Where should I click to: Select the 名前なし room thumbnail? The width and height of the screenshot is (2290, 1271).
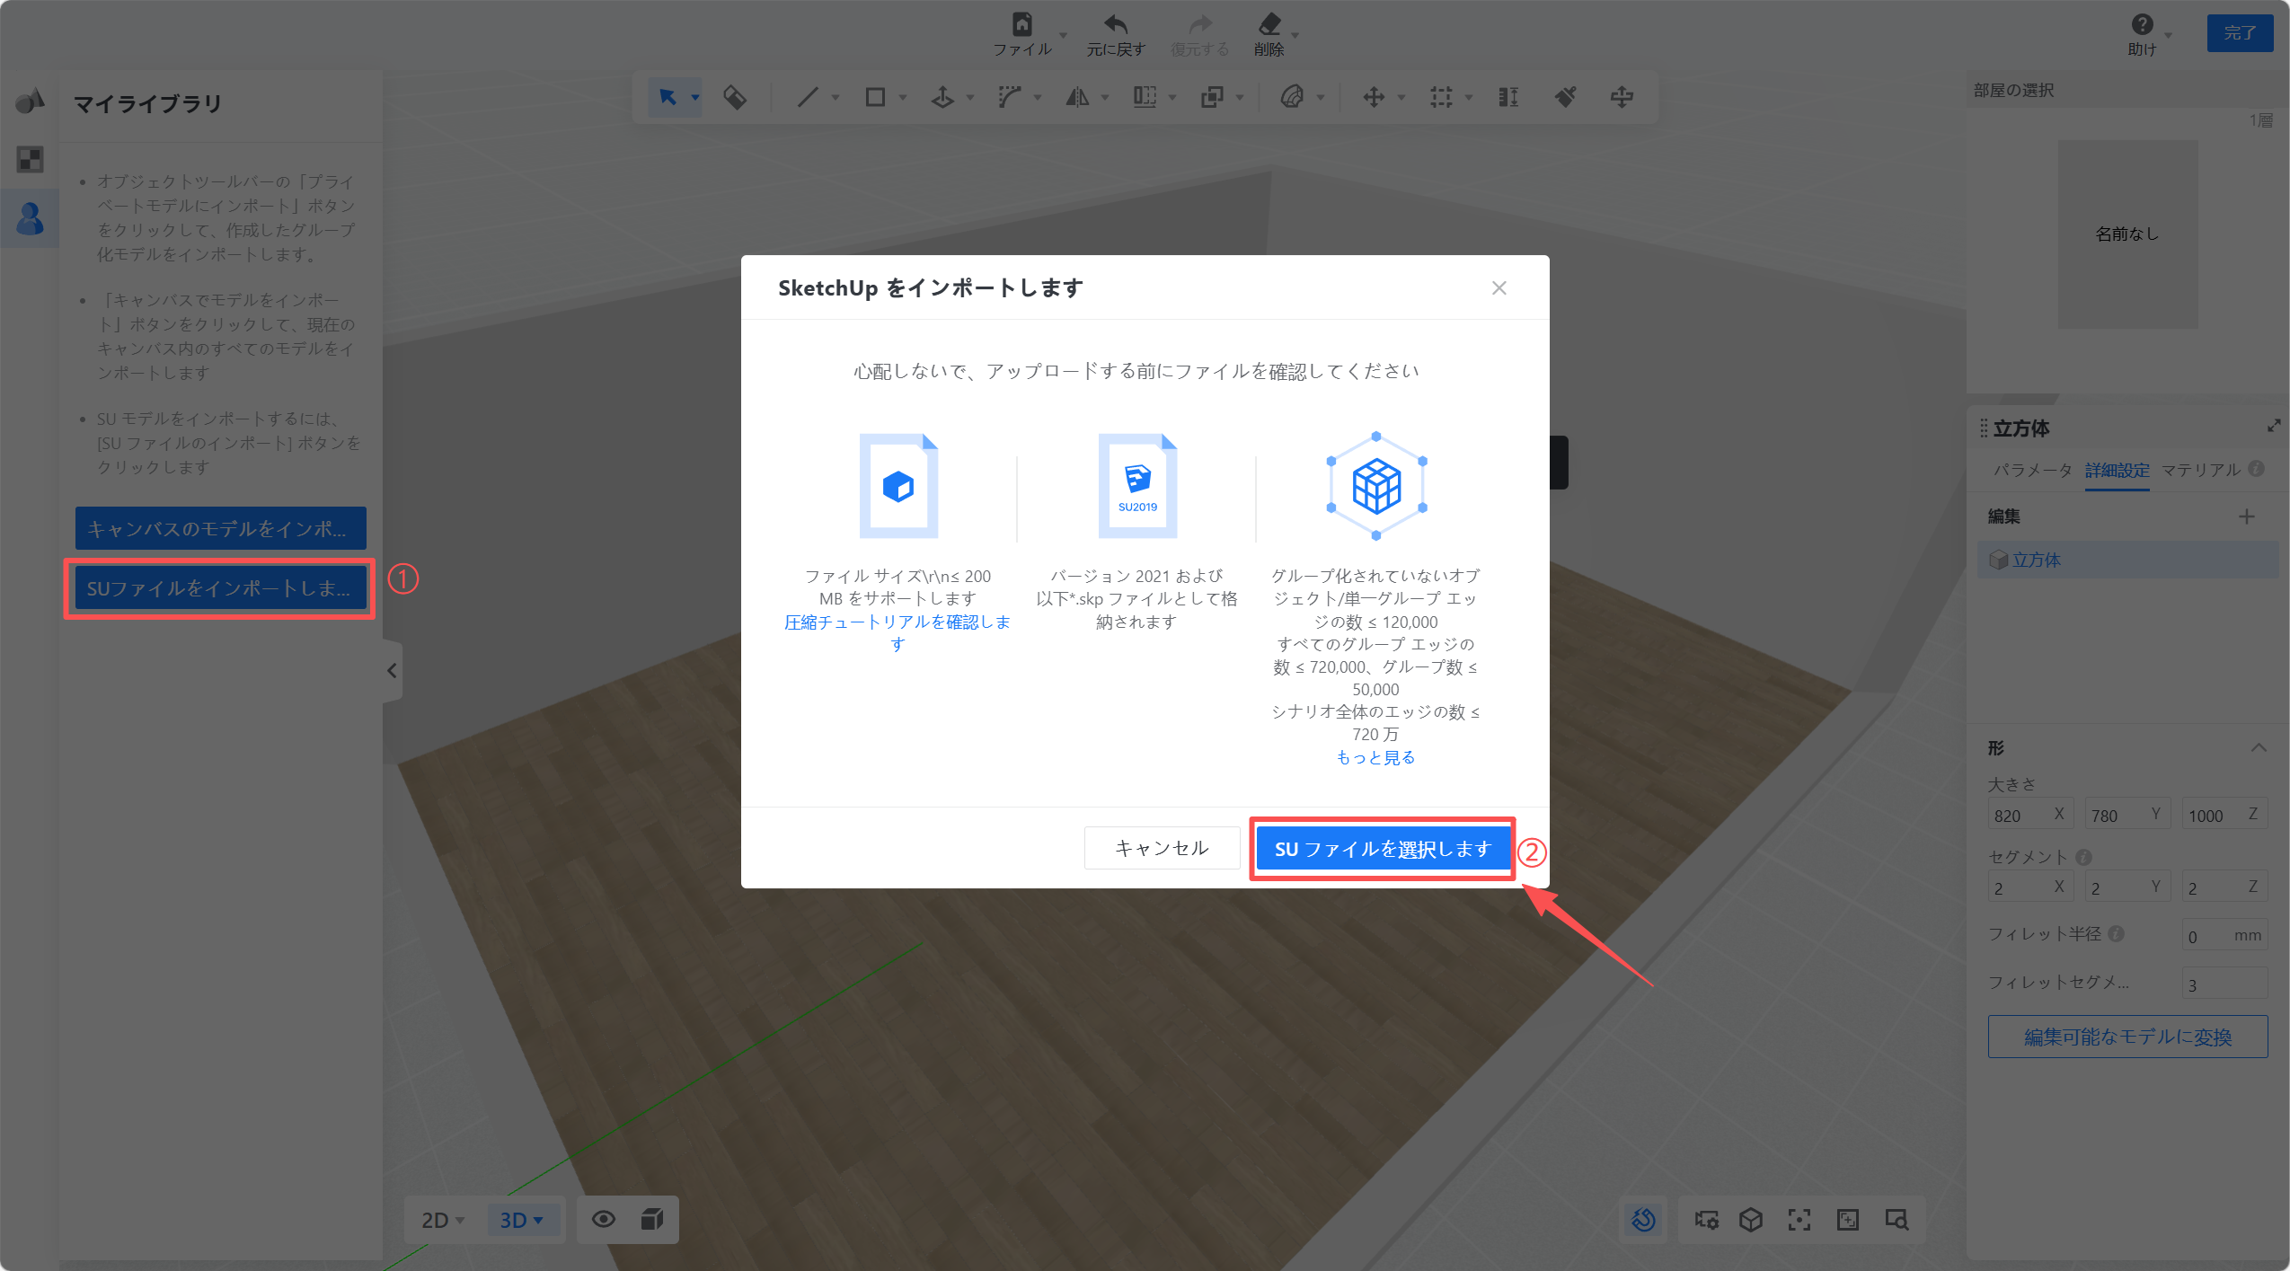[2127, 234]
